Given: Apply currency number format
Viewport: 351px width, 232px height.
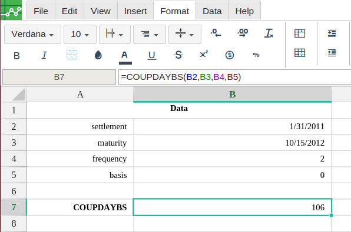Looking at the screenshot, I should pos(230,55).
